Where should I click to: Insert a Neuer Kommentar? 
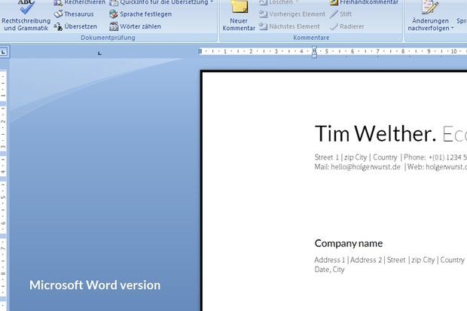tap(239, 16)
